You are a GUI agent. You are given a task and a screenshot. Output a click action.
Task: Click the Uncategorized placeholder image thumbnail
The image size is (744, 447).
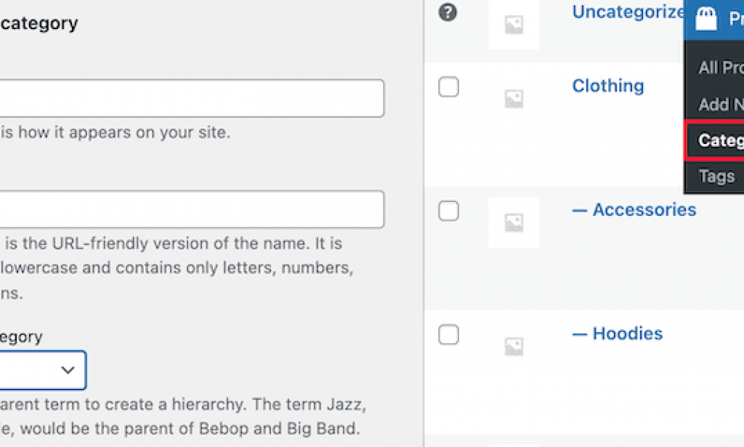(x=514, y=25)
